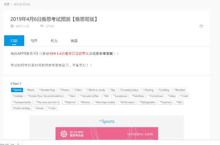
Task: Open the ^Sleep topic tag
Action: 172,96
